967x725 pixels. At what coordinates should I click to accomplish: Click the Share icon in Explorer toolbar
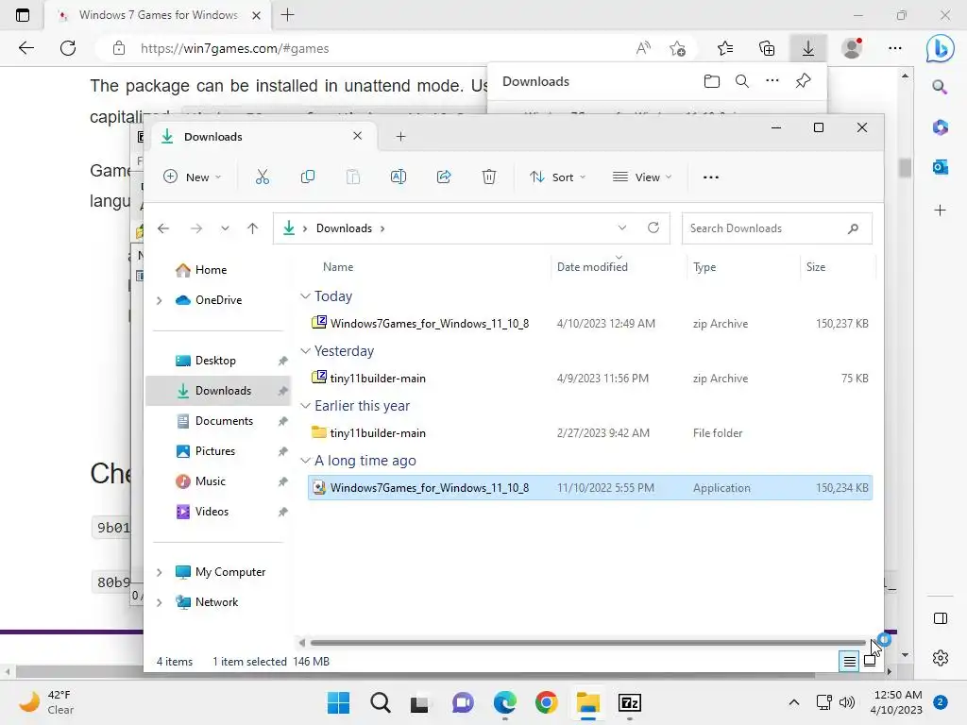pyautogui.click(x=444, y=177)
